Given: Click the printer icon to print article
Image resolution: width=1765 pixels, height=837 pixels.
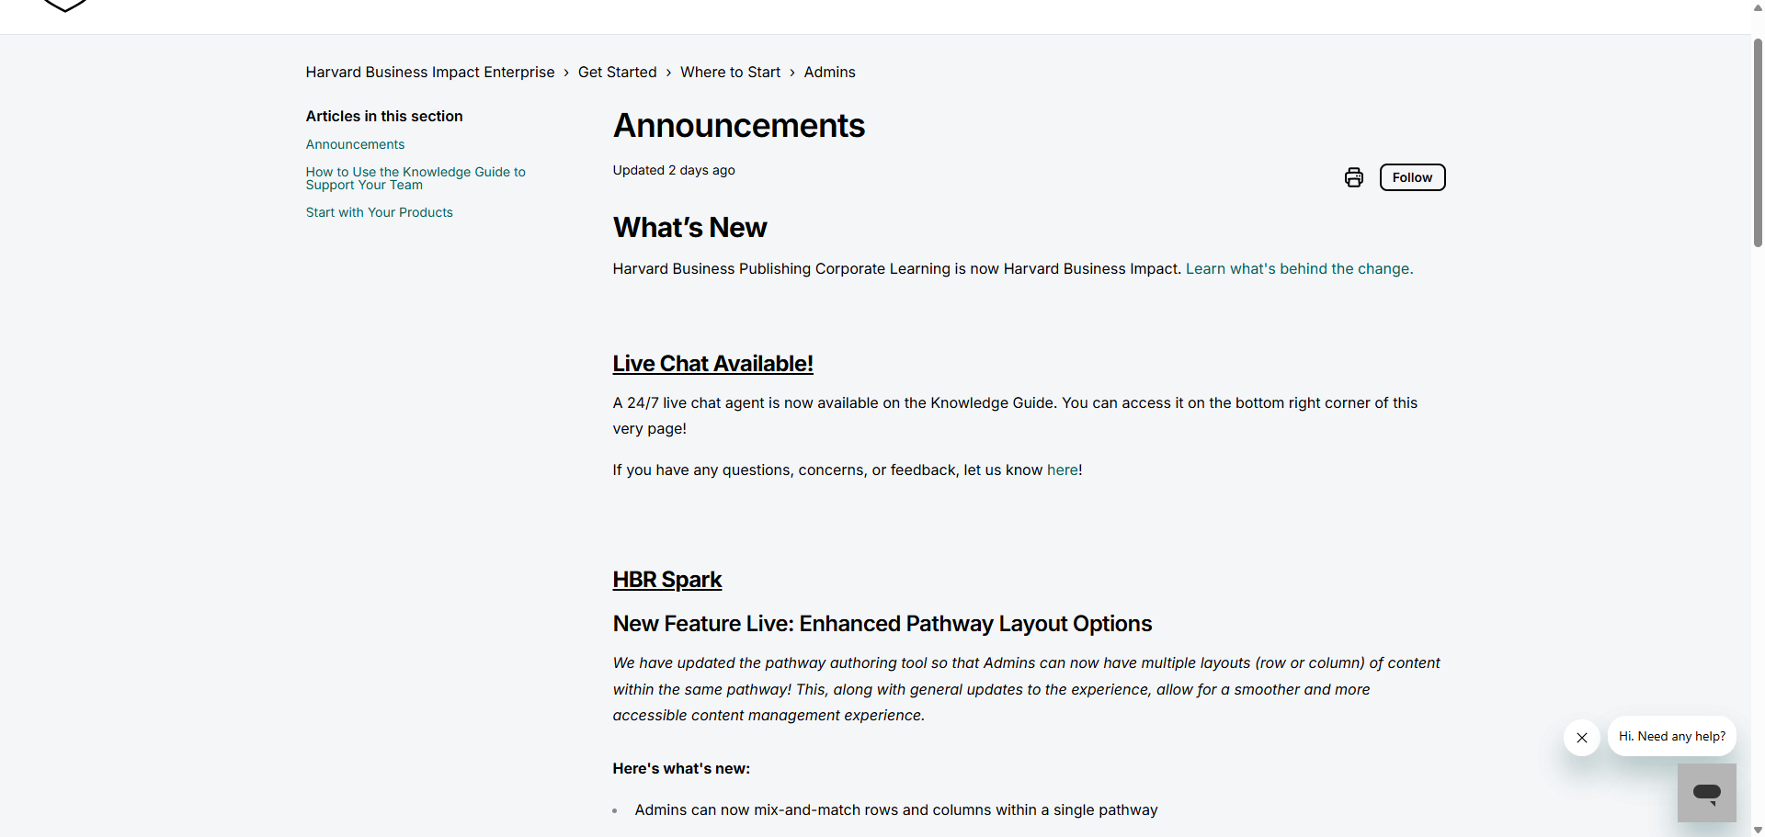Looking at the screenshot, I should (1353, 177).
